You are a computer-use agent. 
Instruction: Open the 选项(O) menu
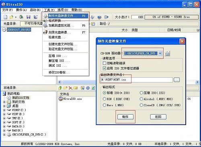[63, 10]
